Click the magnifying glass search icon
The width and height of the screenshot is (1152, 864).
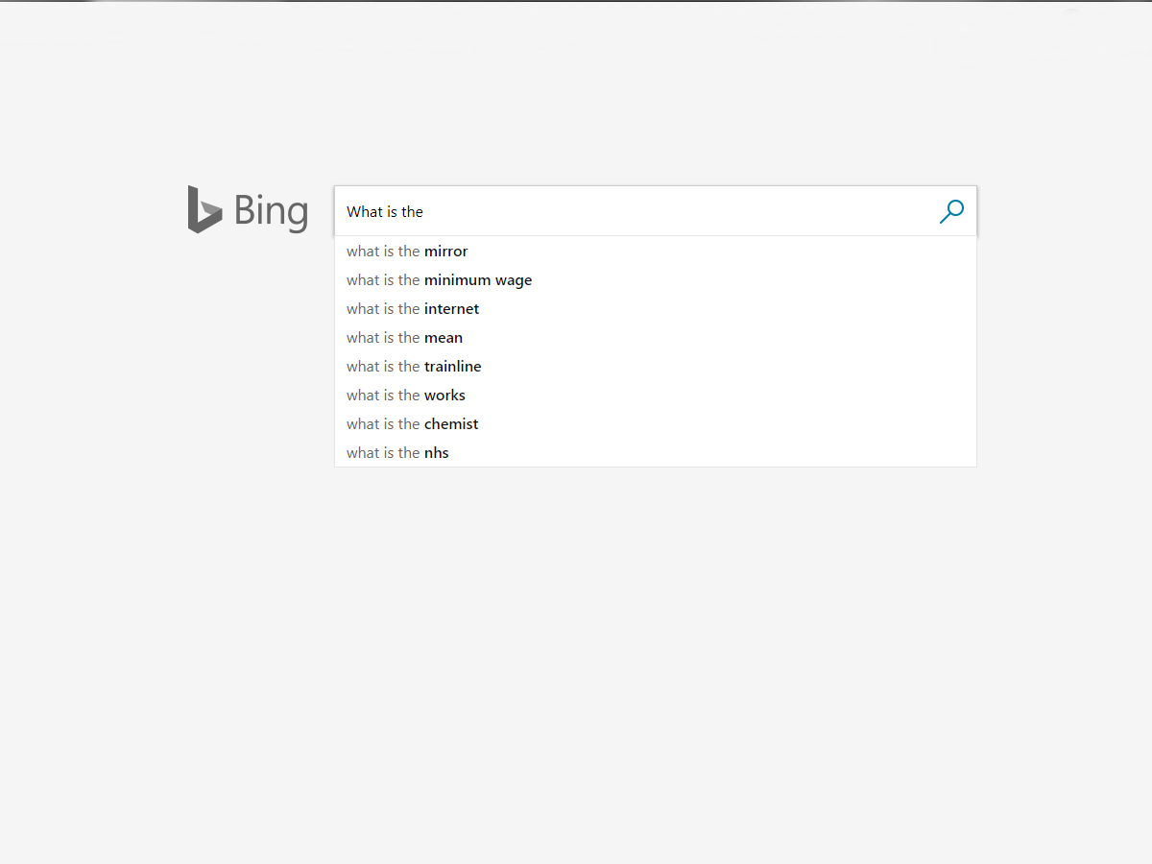pyautogui.click(x=951, y=211)
